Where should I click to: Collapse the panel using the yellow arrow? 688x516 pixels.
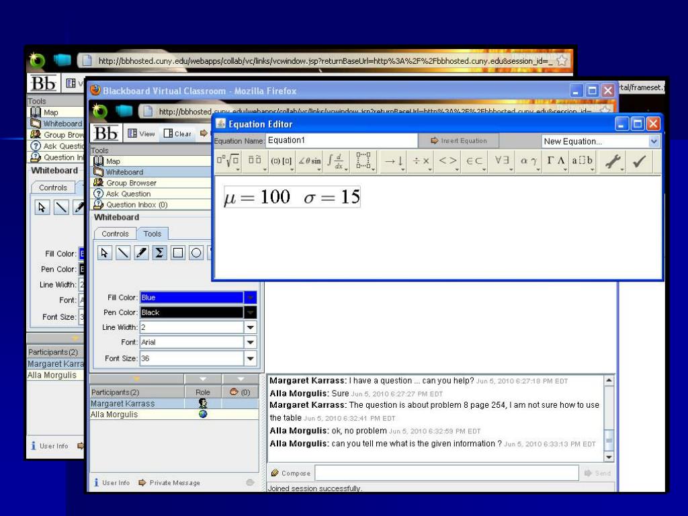point(136,379)
